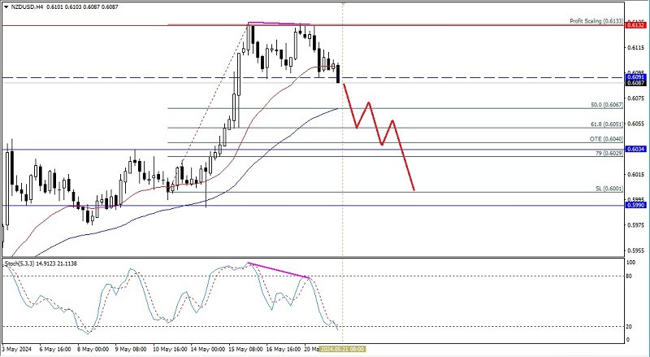Click the 0.5975 value on price axis
Screen dimensions: 650x357
(635, 225)
